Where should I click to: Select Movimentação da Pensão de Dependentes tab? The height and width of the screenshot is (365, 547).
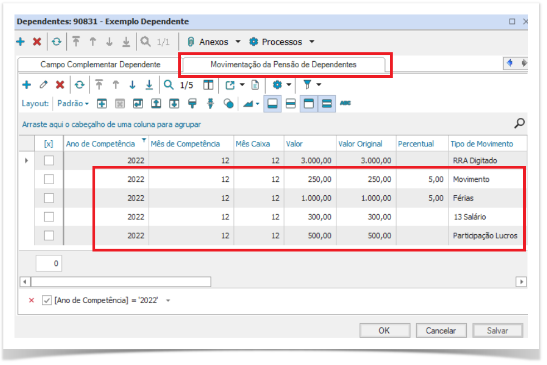click(284, 65)
